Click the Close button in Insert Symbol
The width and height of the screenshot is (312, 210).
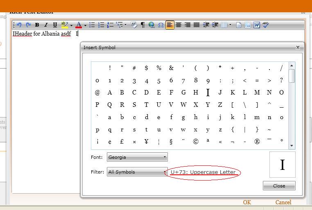[279, 186]
